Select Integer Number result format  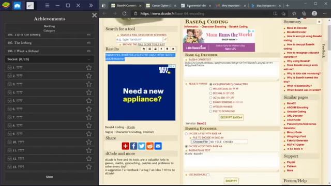click(x=210, y=107)
